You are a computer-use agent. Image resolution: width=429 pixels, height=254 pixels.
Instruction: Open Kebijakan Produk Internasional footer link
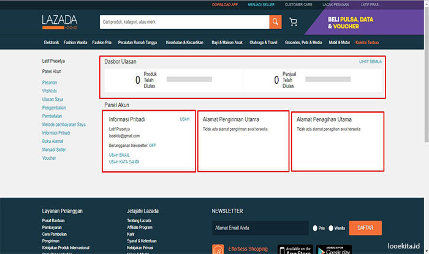pos(66,248)
